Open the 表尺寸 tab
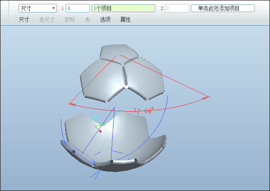270x191 pixels. point(47,19)
